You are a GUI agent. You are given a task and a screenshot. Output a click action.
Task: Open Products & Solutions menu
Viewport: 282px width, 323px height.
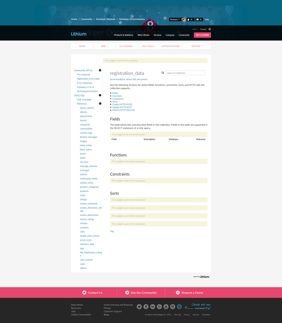click(124, 35)
